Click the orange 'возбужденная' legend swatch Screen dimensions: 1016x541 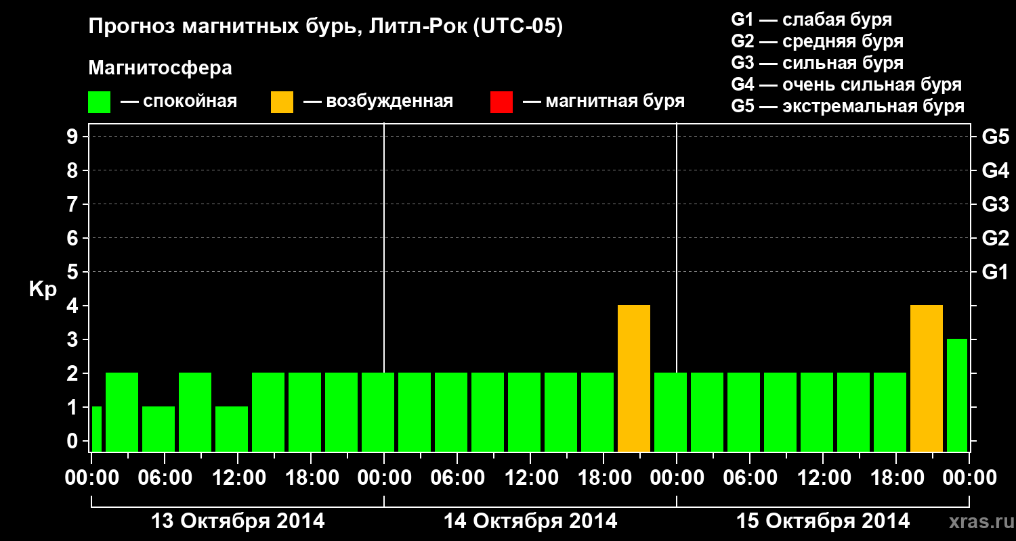point(282,102)
